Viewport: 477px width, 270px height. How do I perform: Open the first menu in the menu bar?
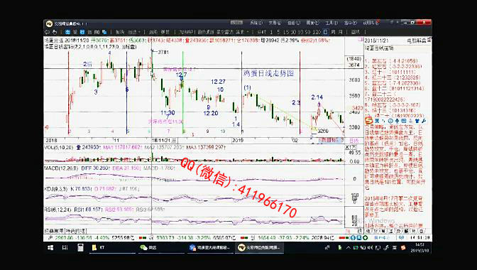tap(256, 23)
